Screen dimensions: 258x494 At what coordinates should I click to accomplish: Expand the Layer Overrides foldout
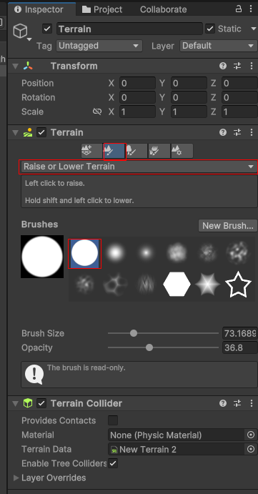pyautogui.click(x=16, y=478)
